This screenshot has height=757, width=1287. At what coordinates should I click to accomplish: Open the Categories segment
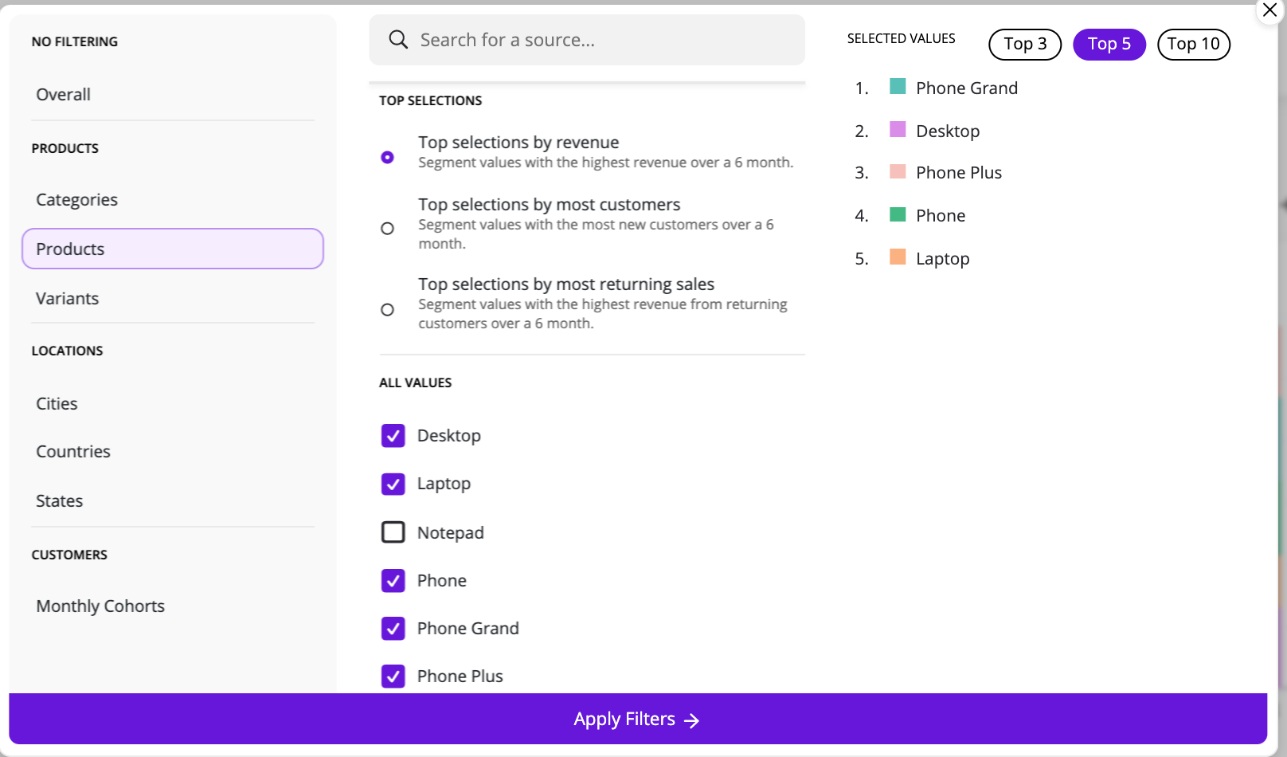(x=77, y=200)
